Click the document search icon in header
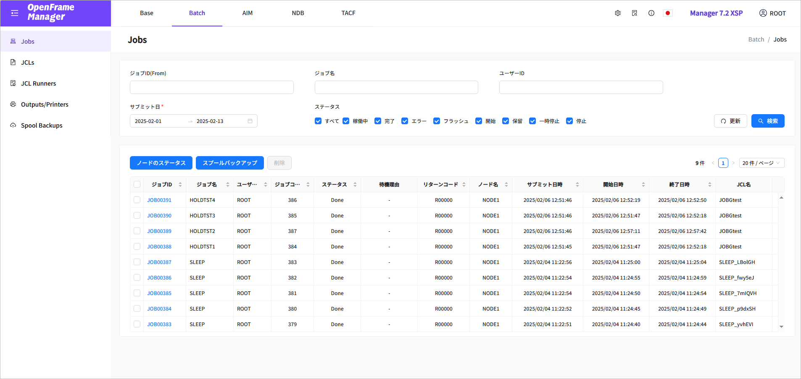This screenshot has height=379, width=801. coord(634,13)
